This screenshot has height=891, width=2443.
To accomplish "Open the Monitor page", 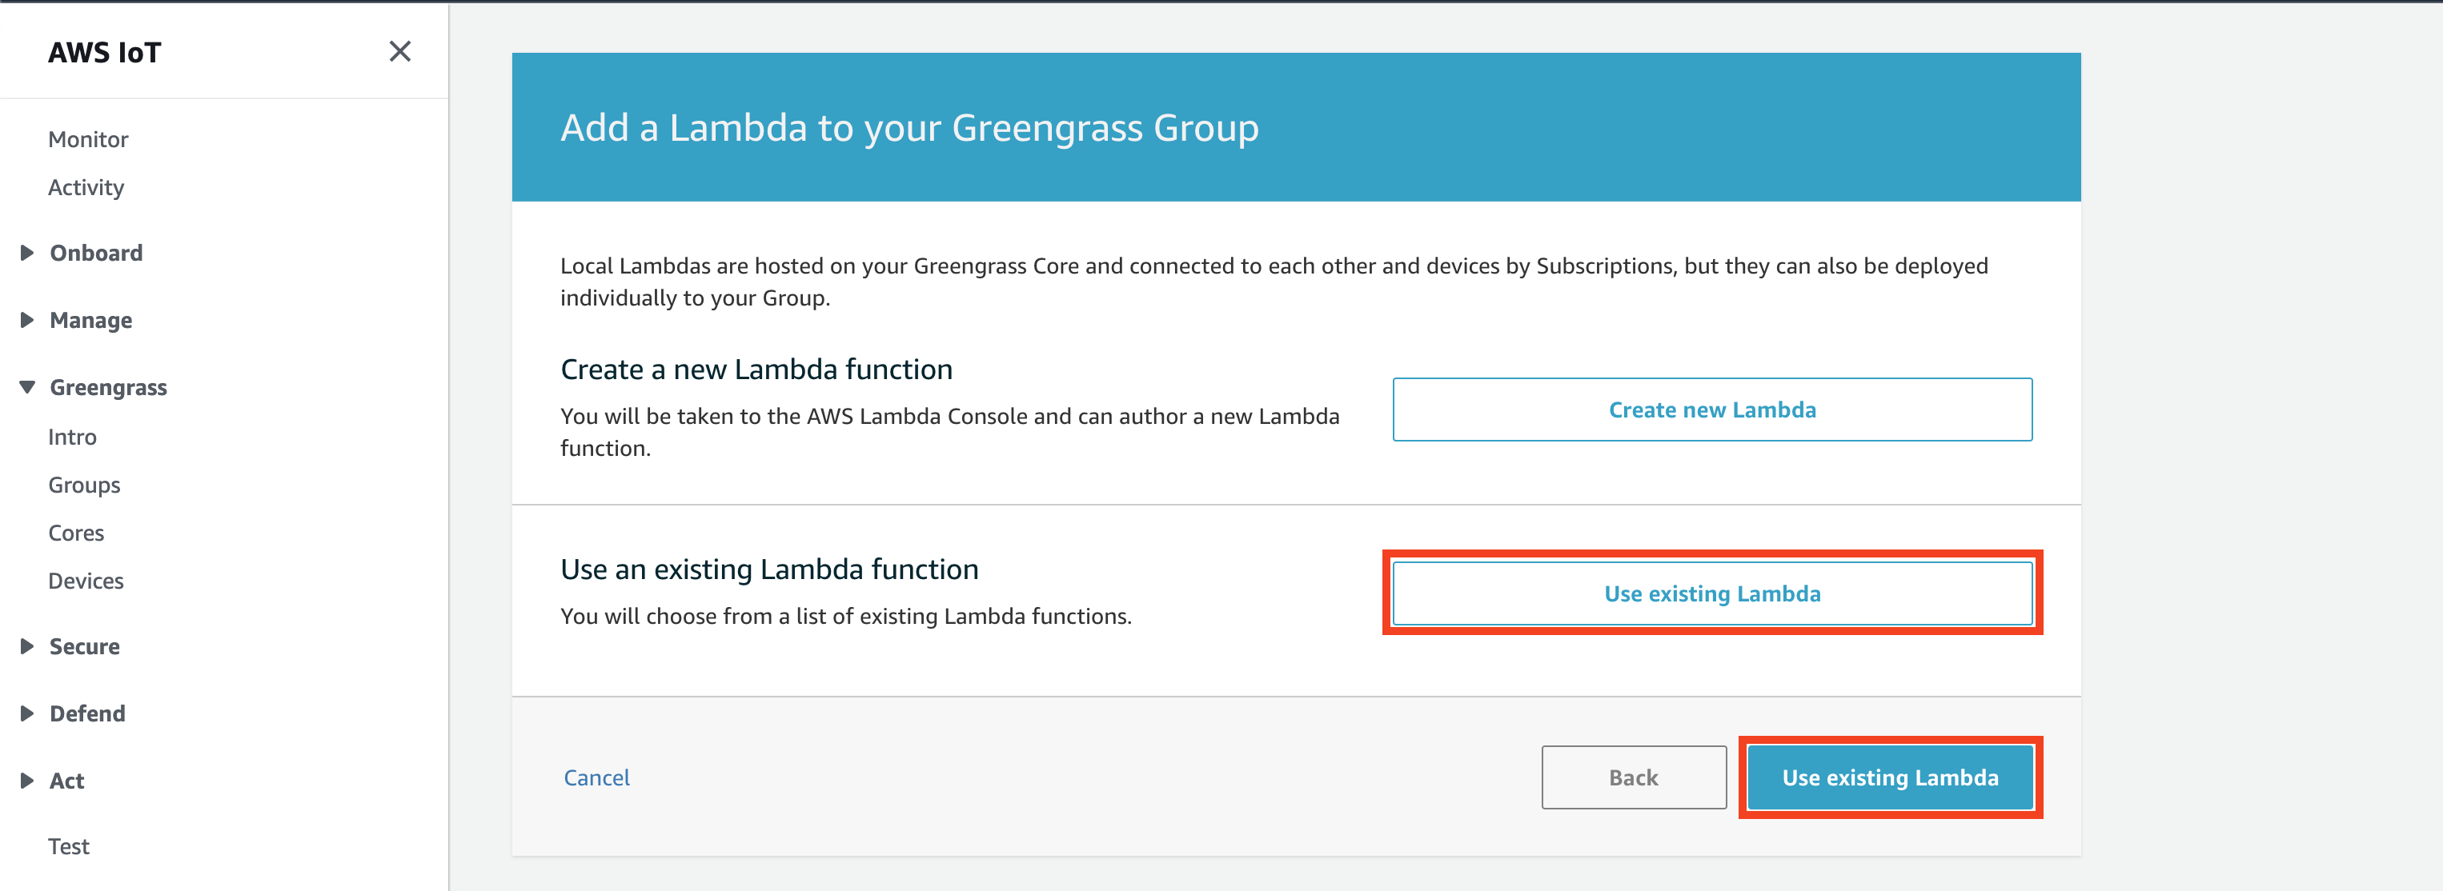I will [x=88, y=139].
